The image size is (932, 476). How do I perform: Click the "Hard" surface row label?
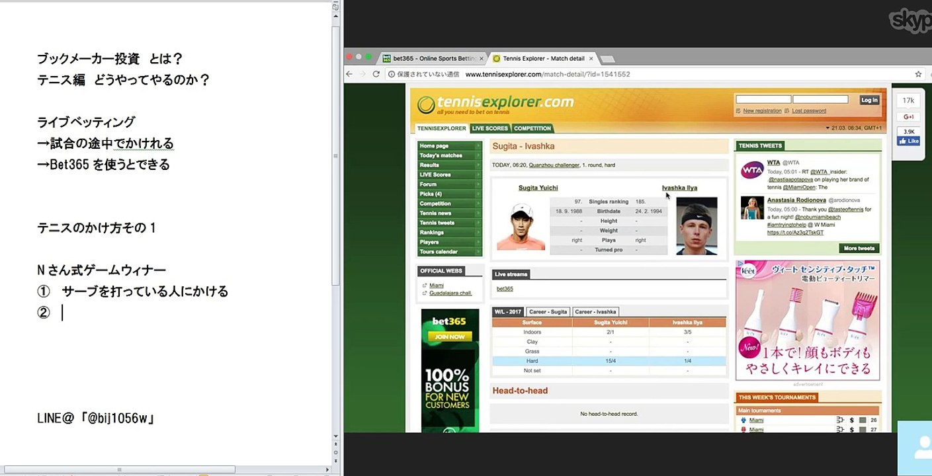click(532, 361)
